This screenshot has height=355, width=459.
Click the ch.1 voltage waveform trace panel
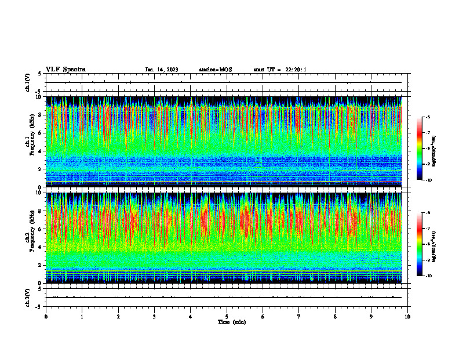pyautogui.click(x=227, y=82)
